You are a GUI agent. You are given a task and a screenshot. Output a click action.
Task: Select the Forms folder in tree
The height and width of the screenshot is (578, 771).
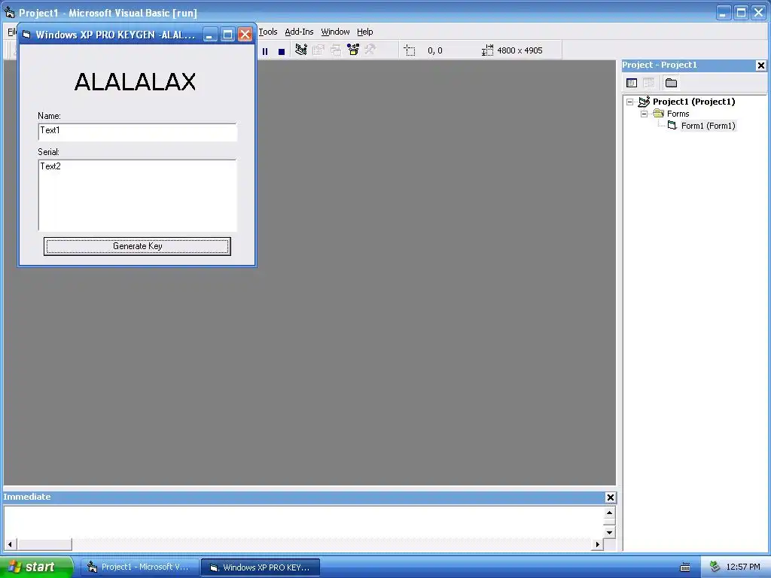coord(678,114)
